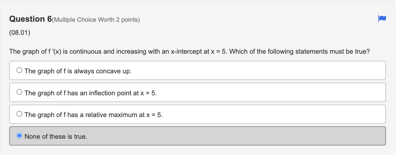
Task: Click the highlighted 'None of these is true' option
Action: tap(56, 136)
